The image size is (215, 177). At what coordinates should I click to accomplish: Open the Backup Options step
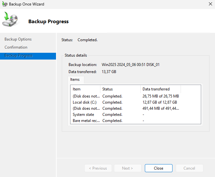point(18,39)
